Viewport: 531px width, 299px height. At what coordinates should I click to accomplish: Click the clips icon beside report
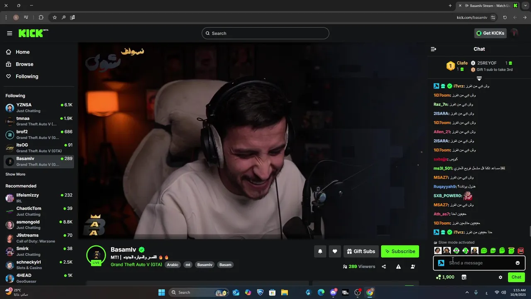413,267
